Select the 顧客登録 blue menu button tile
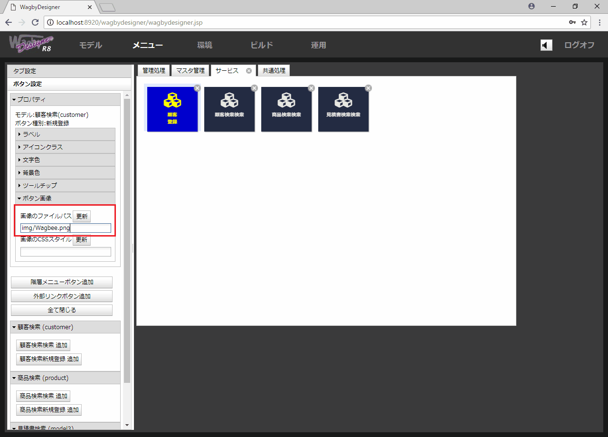608x437 pixels. 172,109
